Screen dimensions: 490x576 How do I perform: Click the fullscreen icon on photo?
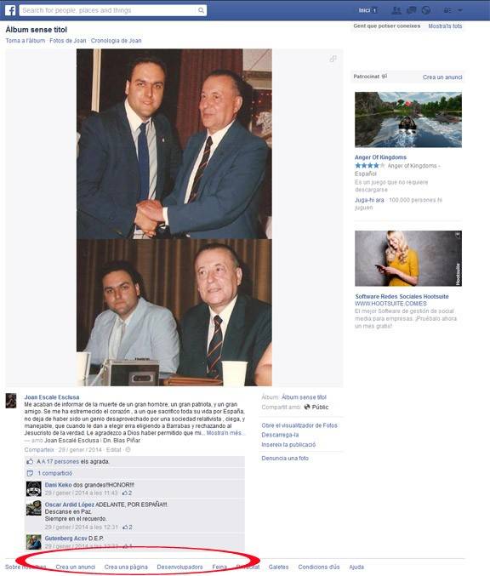(333, 59)
